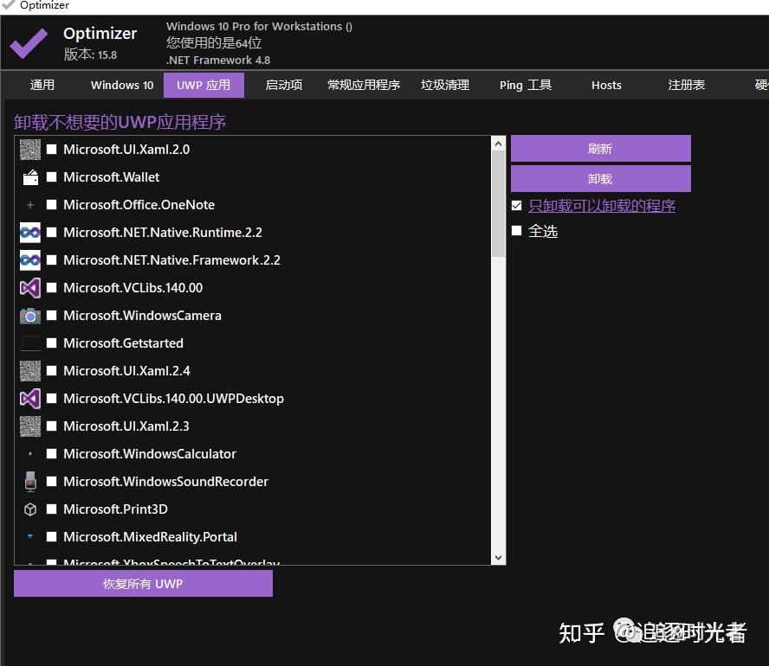Click the Microsoft.UI.Xaml.2.3 app icon
769x666 pixels.
tap(30, 426)
